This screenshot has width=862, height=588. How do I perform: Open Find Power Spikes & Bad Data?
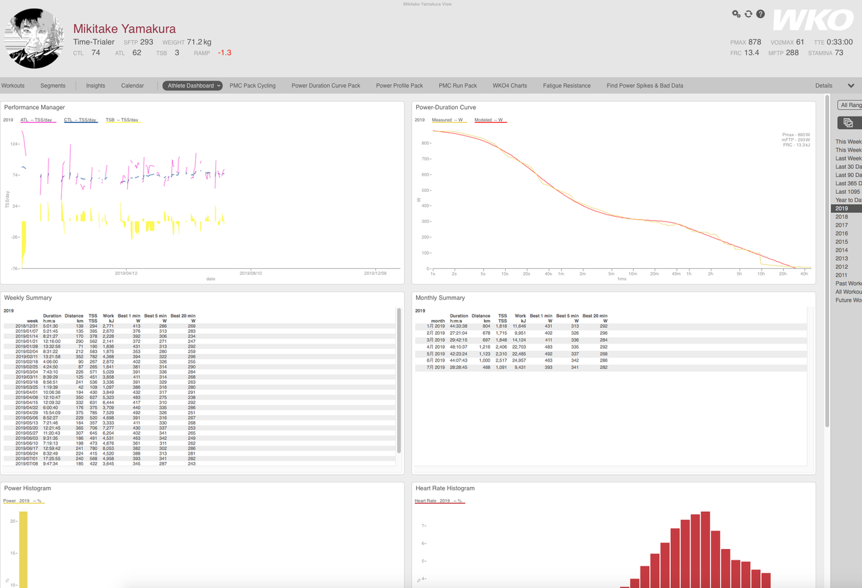click(644, 86)
